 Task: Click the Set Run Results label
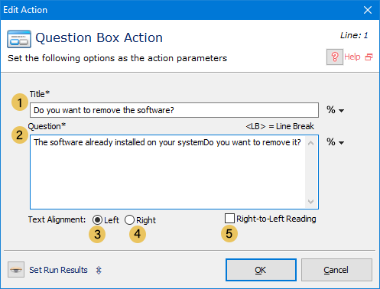(x=58, y=270)
